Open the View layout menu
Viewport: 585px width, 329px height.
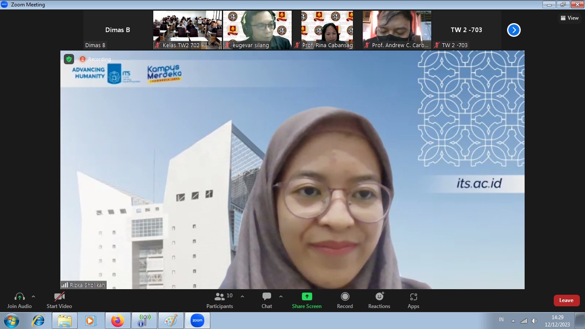click(x=570, y=18)
